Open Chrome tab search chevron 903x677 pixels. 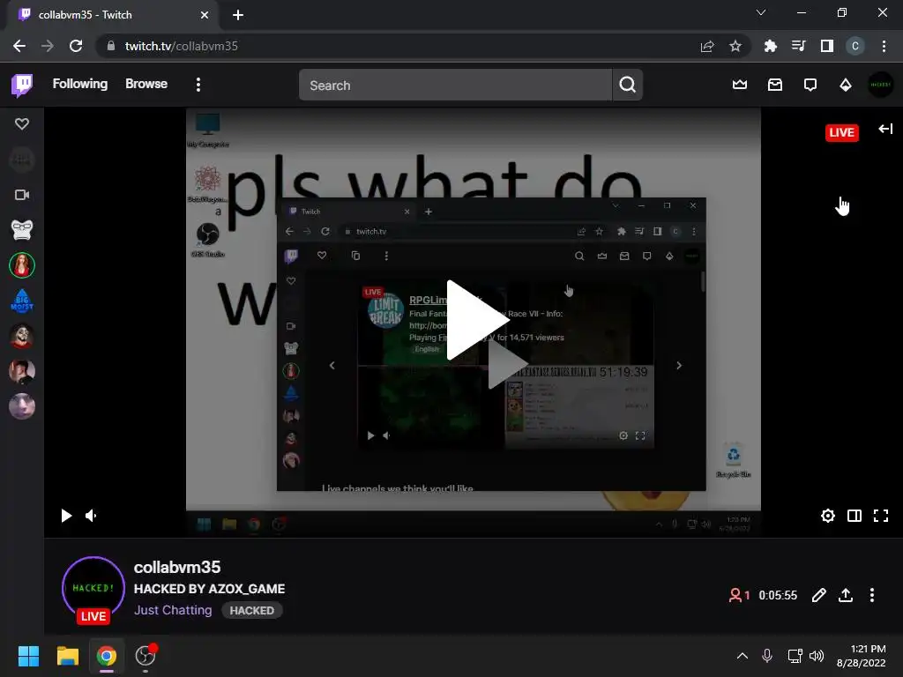761,12
